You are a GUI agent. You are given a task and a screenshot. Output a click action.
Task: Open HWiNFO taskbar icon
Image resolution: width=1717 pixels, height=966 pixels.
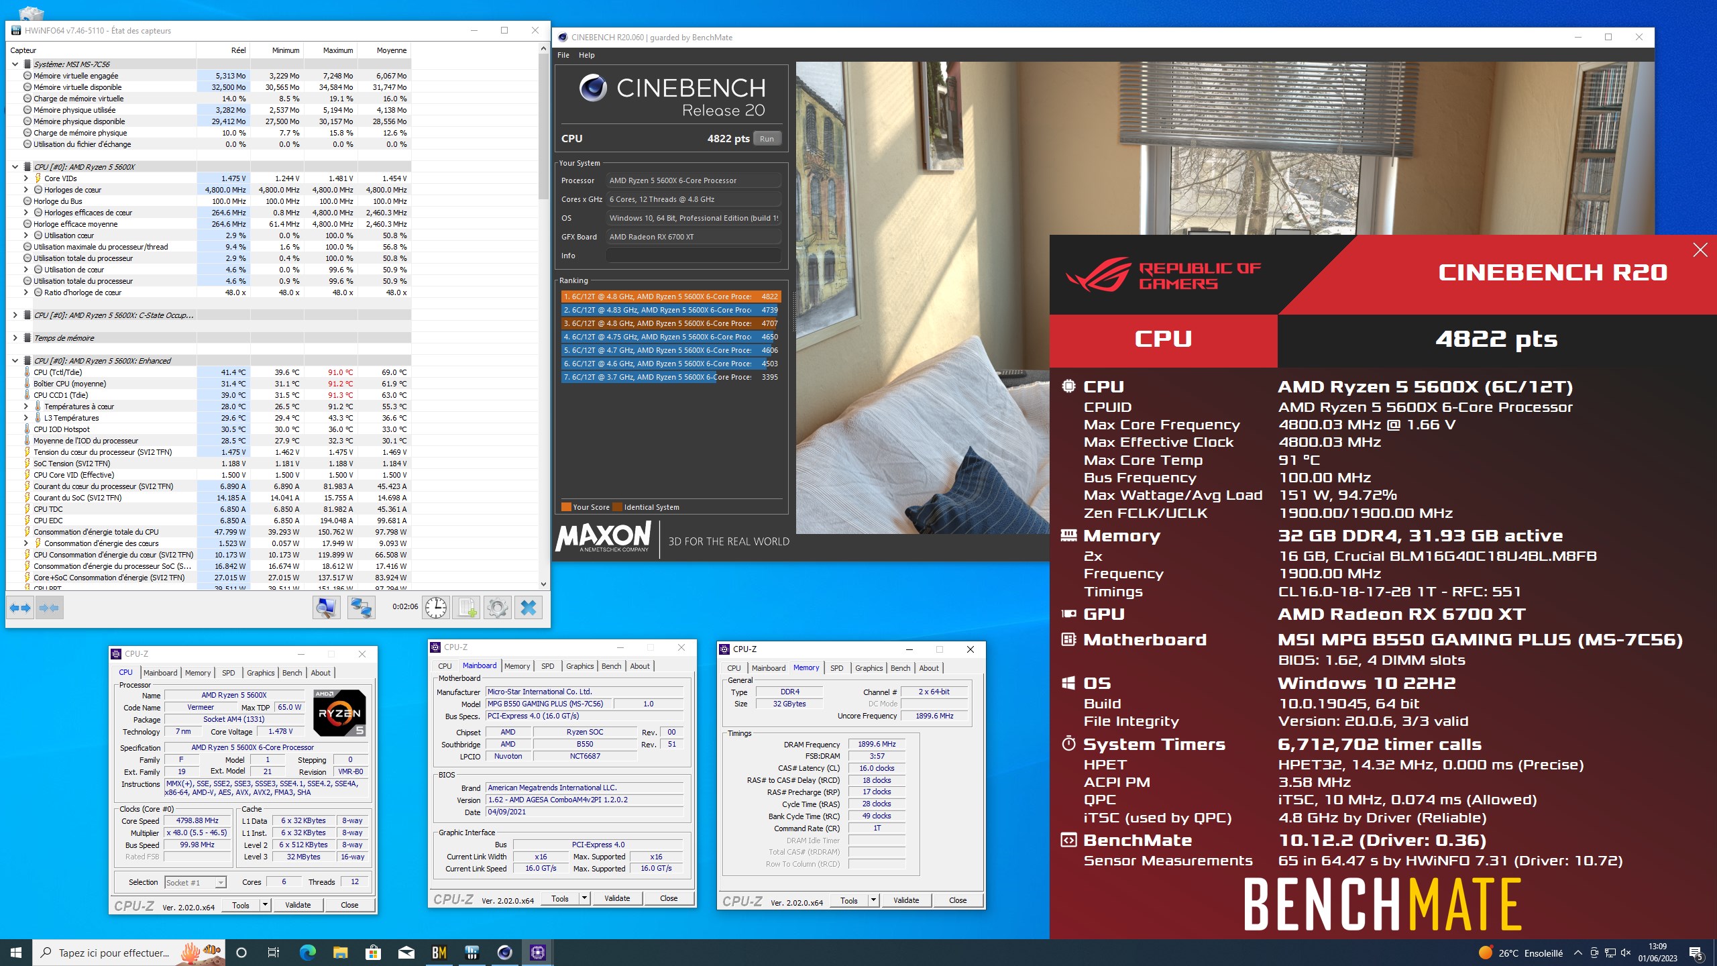(x=472, y=953)
